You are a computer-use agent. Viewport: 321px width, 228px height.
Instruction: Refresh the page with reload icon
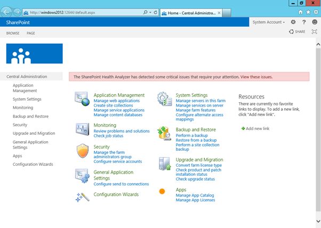155,12
